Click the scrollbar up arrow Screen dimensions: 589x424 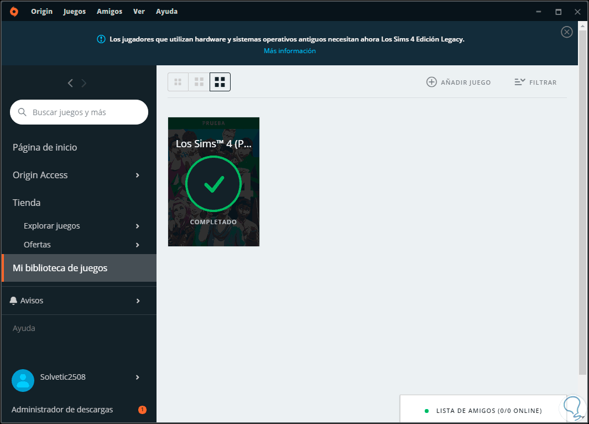(x=582, y=26)
